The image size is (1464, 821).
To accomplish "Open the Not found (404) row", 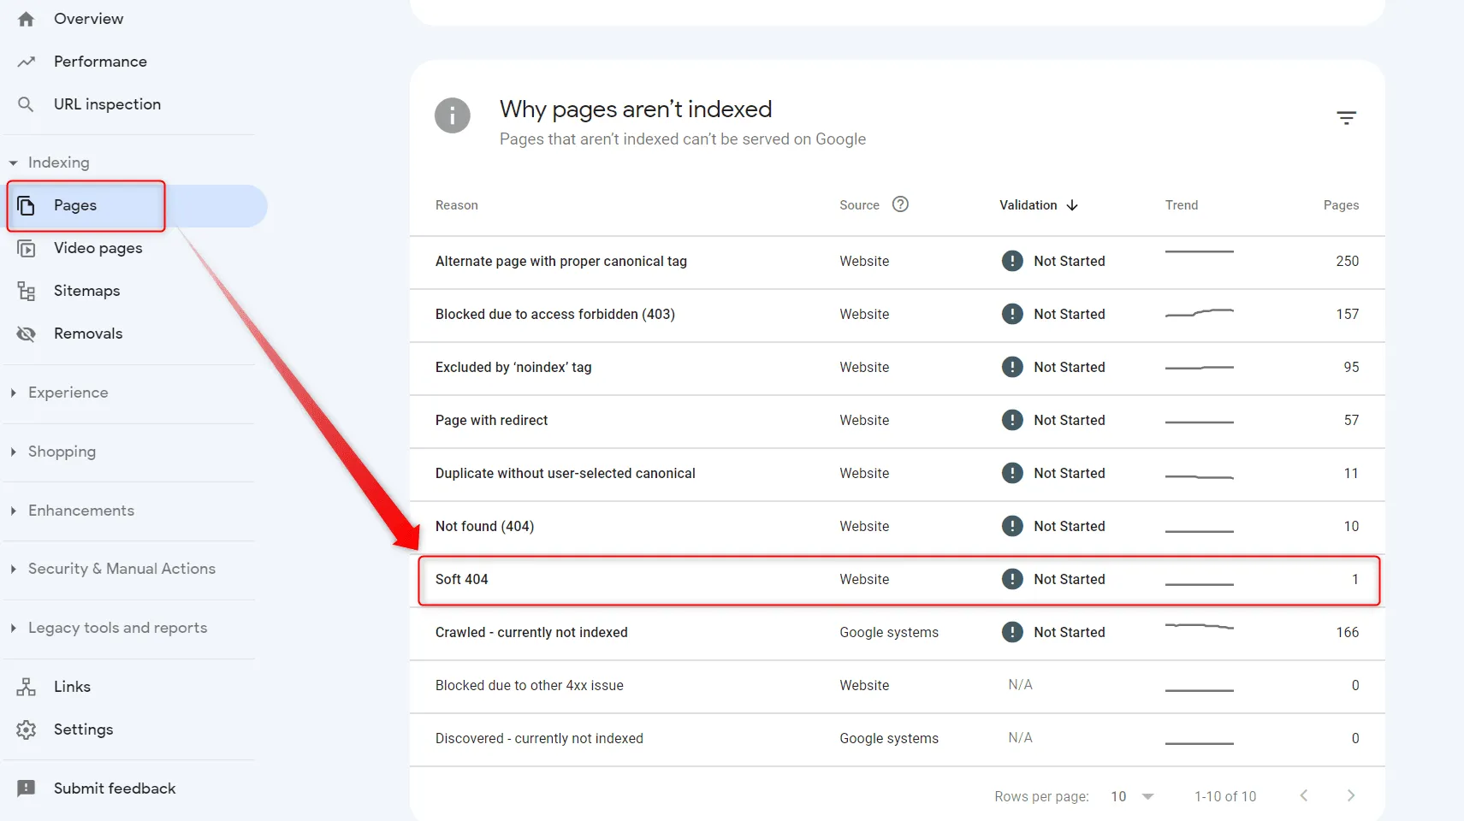I will click(x=898, y=527).
